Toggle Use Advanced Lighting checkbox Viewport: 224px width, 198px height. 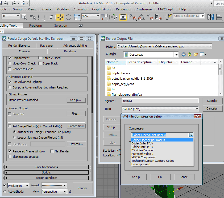10,82
